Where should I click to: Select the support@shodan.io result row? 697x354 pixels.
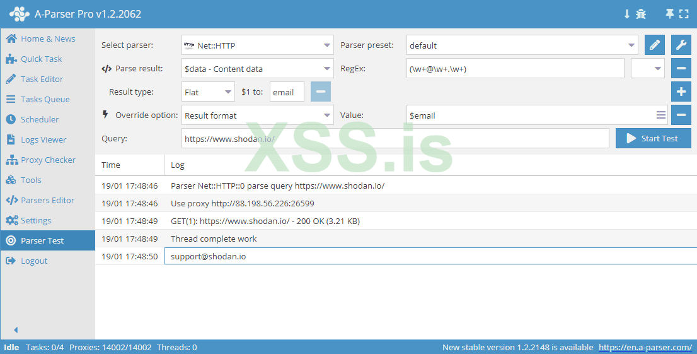396,256
